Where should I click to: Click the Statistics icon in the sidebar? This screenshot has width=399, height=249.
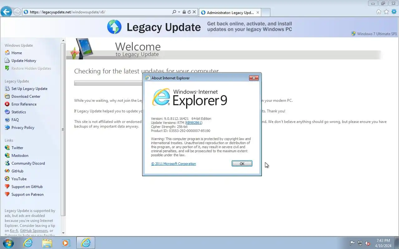click(x=7, y=112)
